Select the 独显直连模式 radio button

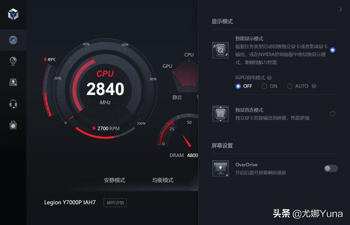[x=332, y=114]
